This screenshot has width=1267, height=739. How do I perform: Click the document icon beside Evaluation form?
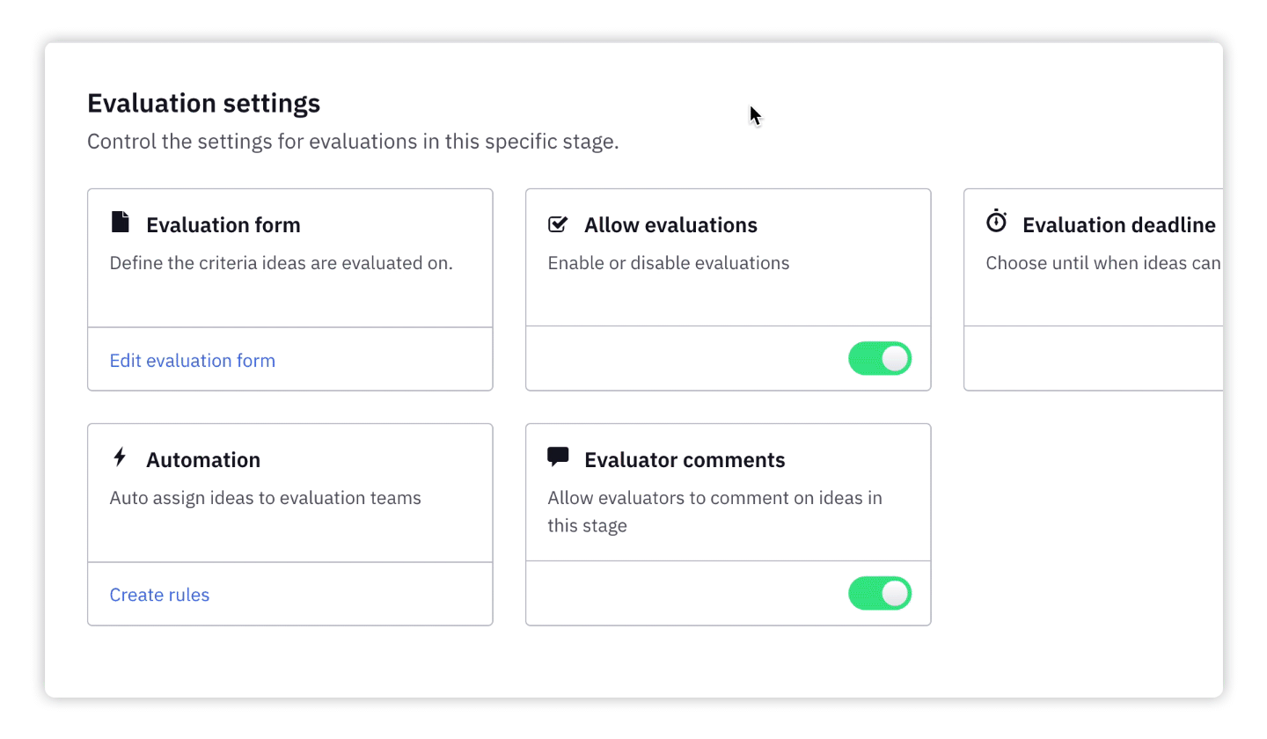tap(121, 223)
